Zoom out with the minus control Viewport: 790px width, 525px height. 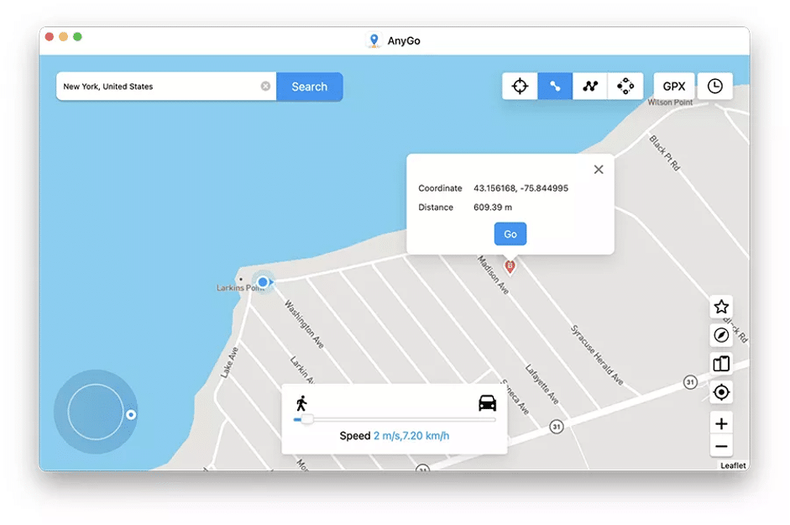[721, 446]
